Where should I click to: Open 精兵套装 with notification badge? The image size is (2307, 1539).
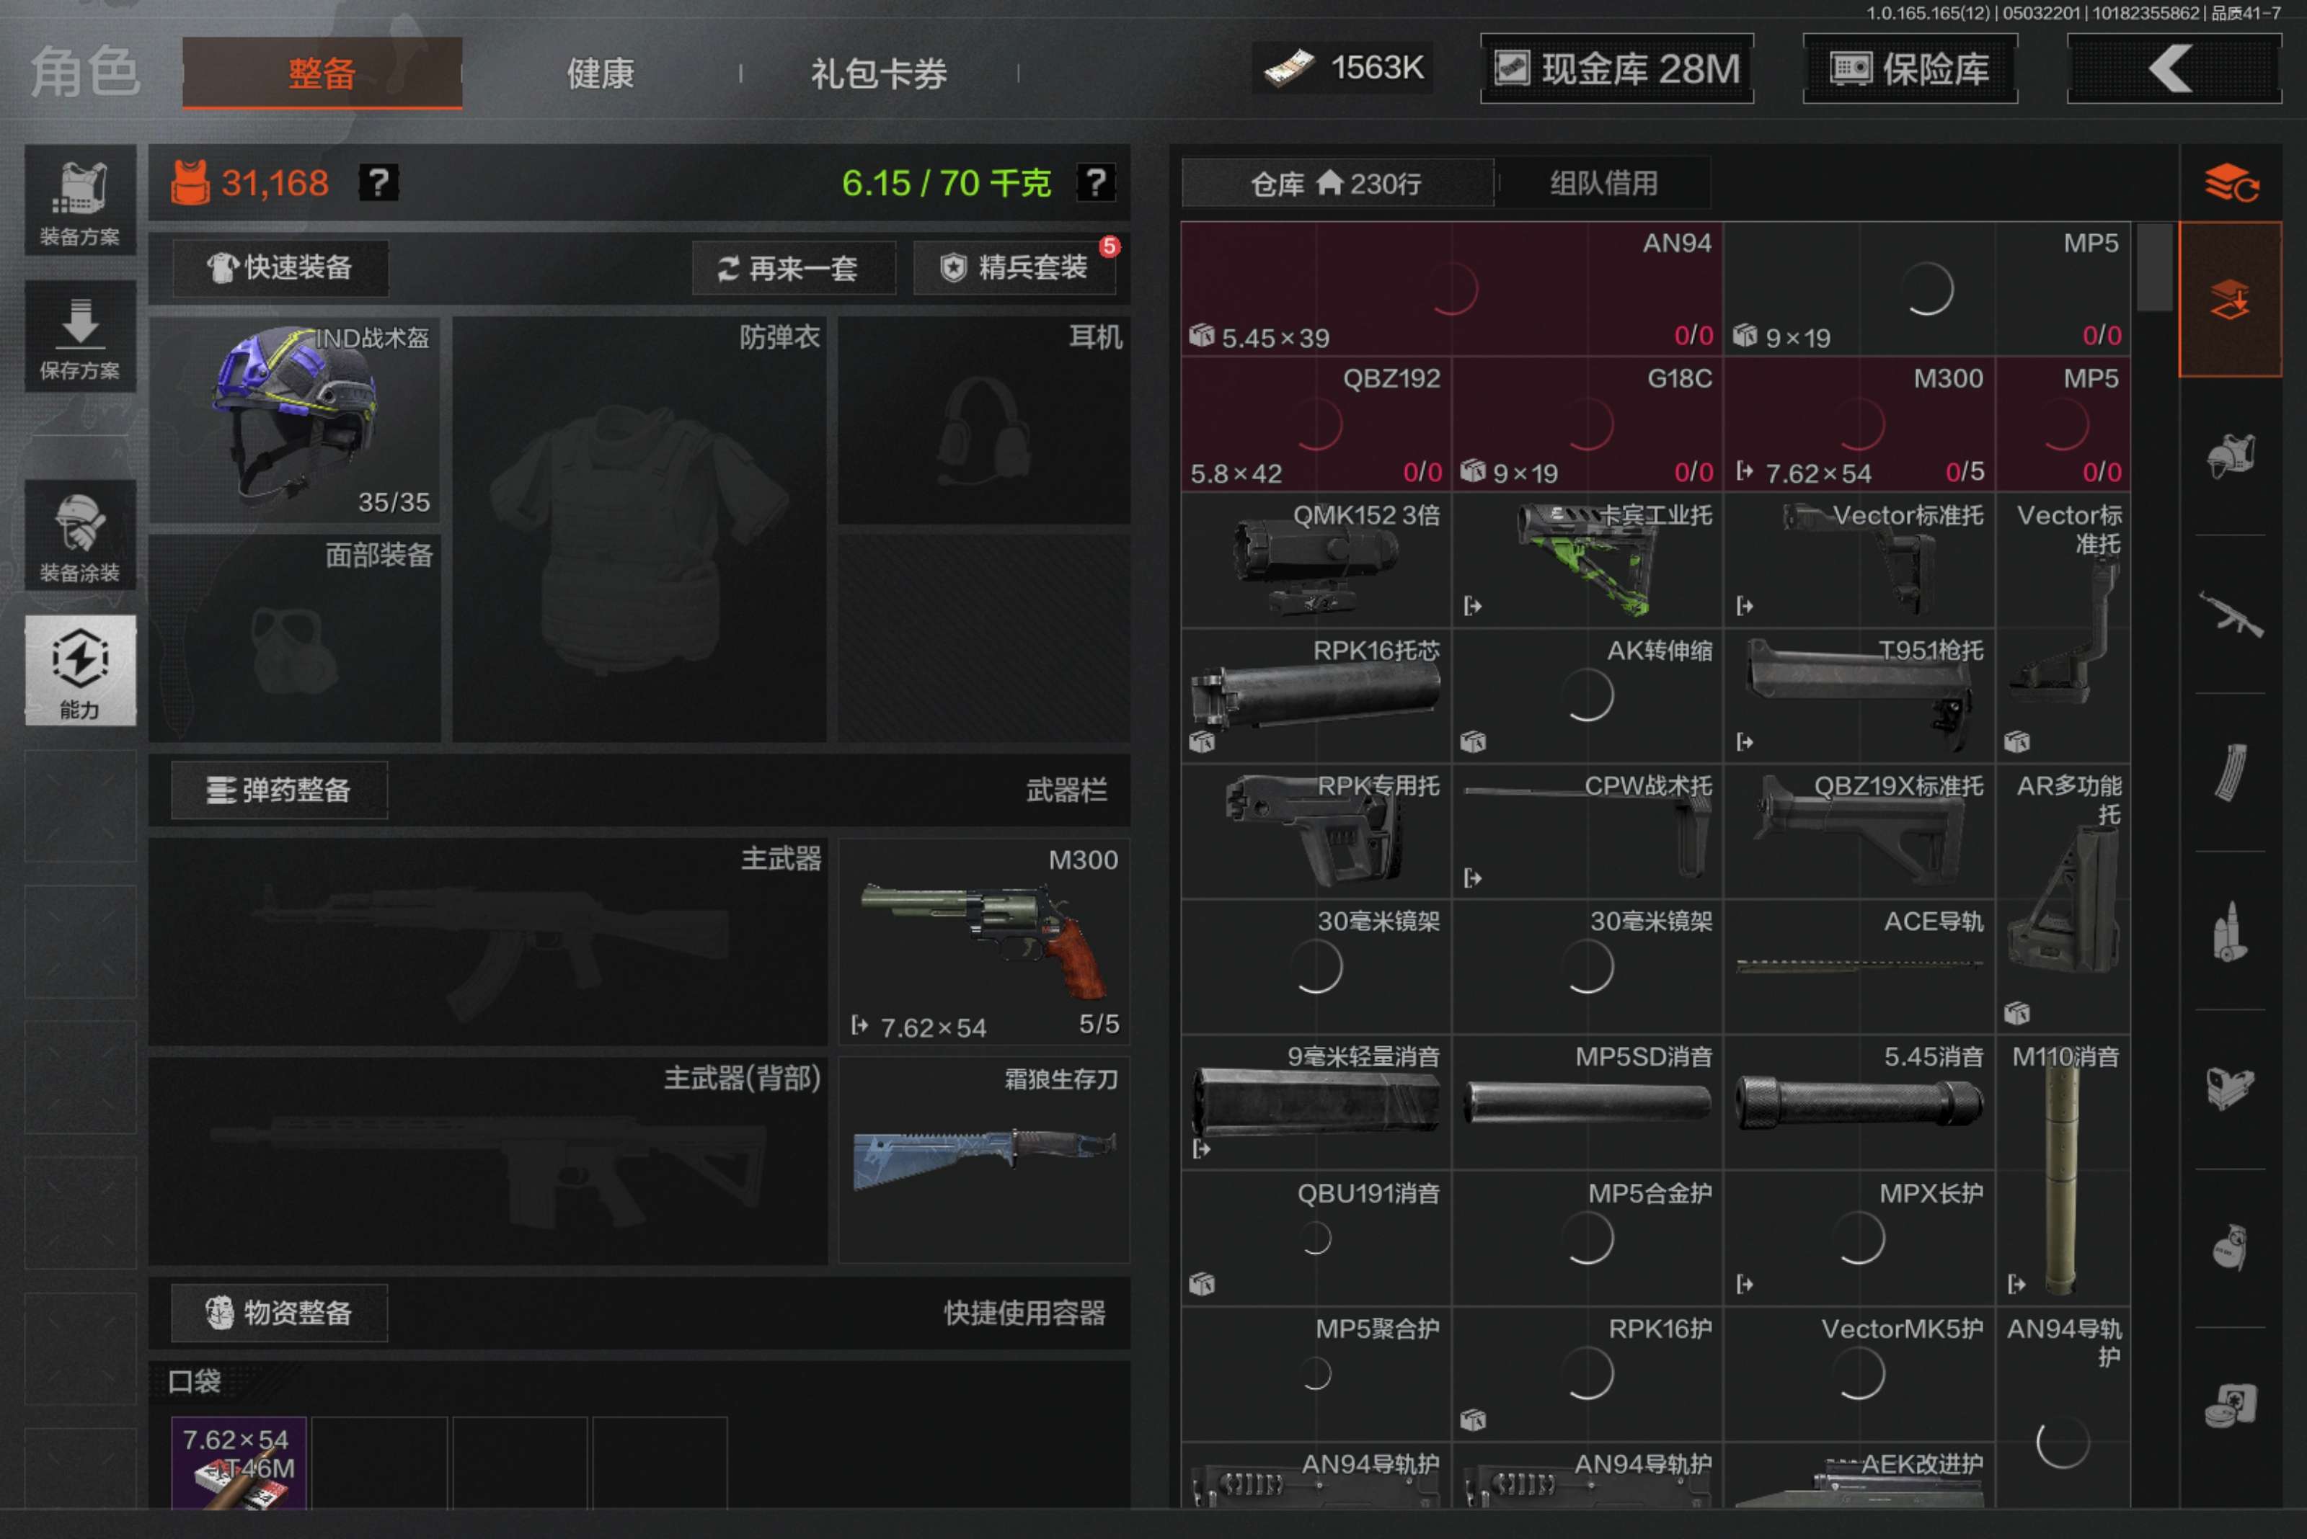[1014, 268]
